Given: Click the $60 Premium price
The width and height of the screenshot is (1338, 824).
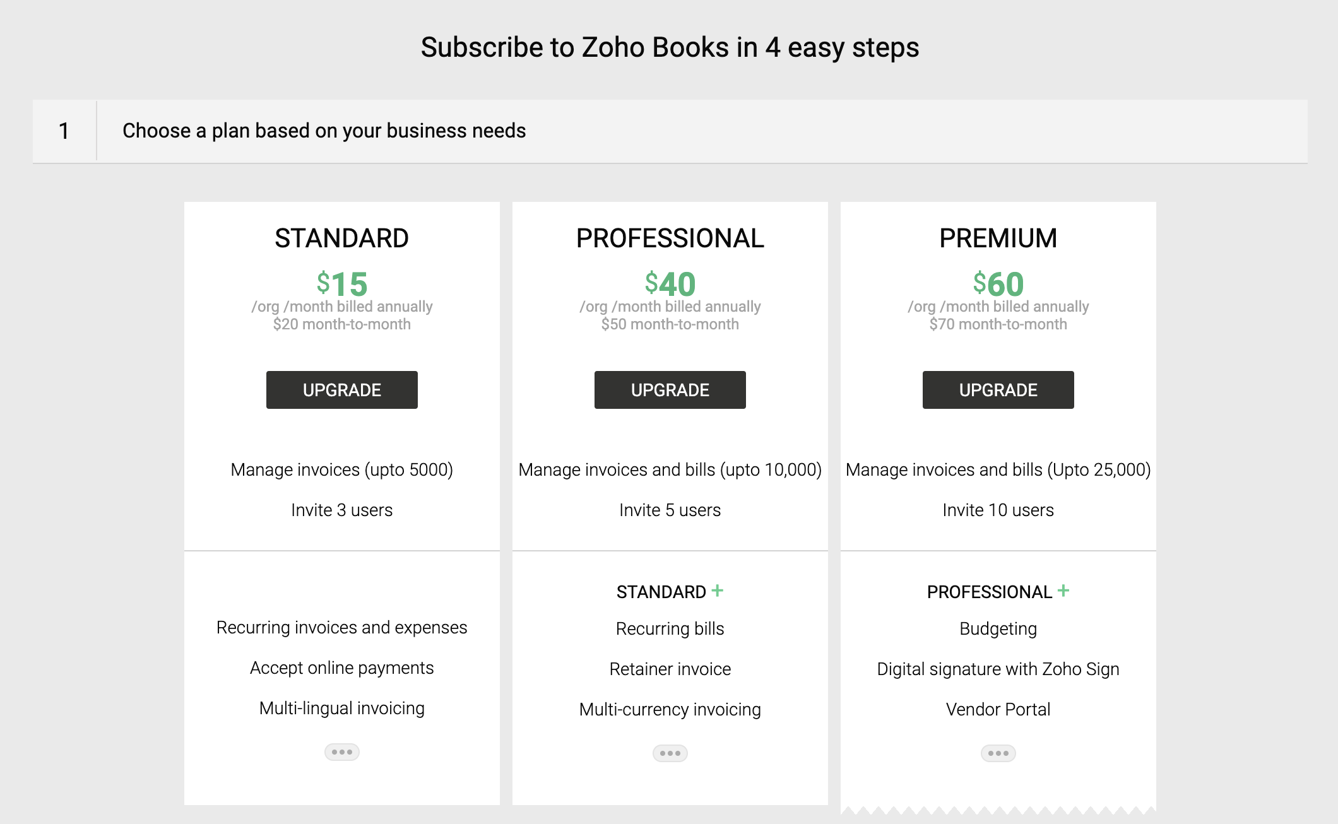Looking at the screenshot, I should 998,284.
